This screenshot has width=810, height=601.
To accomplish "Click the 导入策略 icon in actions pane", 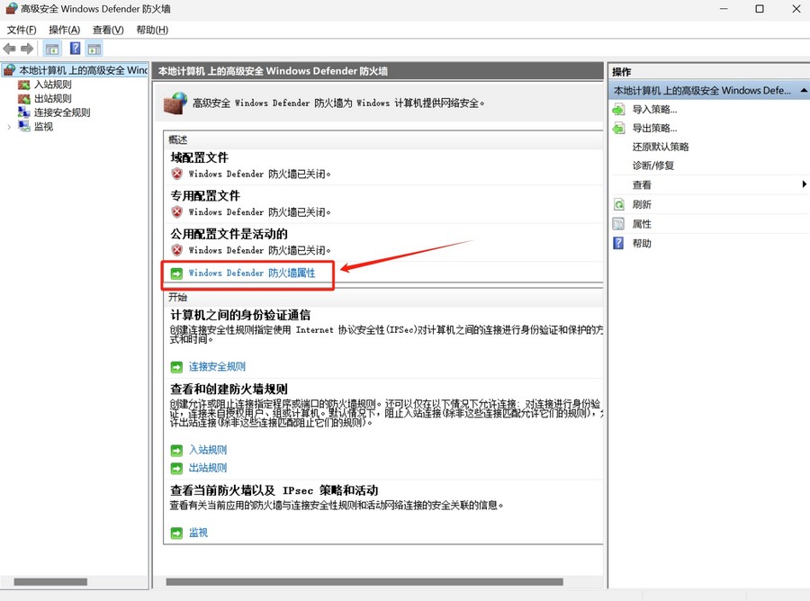I will (x=618, y=110).
